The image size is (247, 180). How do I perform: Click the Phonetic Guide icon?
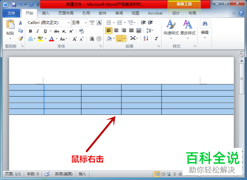(x=92, y=23)
